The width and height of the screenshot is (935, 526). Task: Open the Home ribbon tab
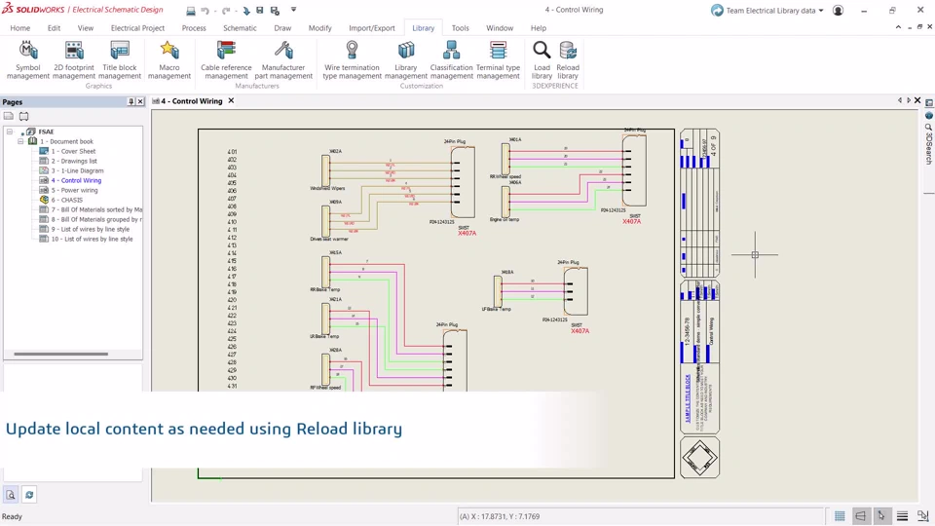point(19,28)
